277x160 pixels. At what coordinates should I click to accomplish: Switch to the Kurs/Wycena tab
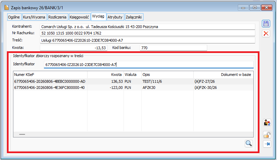(x=34, y=17)
